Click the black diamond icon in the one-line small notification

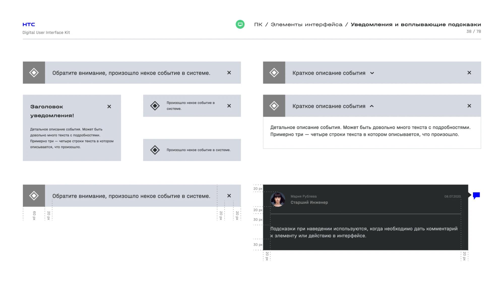click(155, 150)
